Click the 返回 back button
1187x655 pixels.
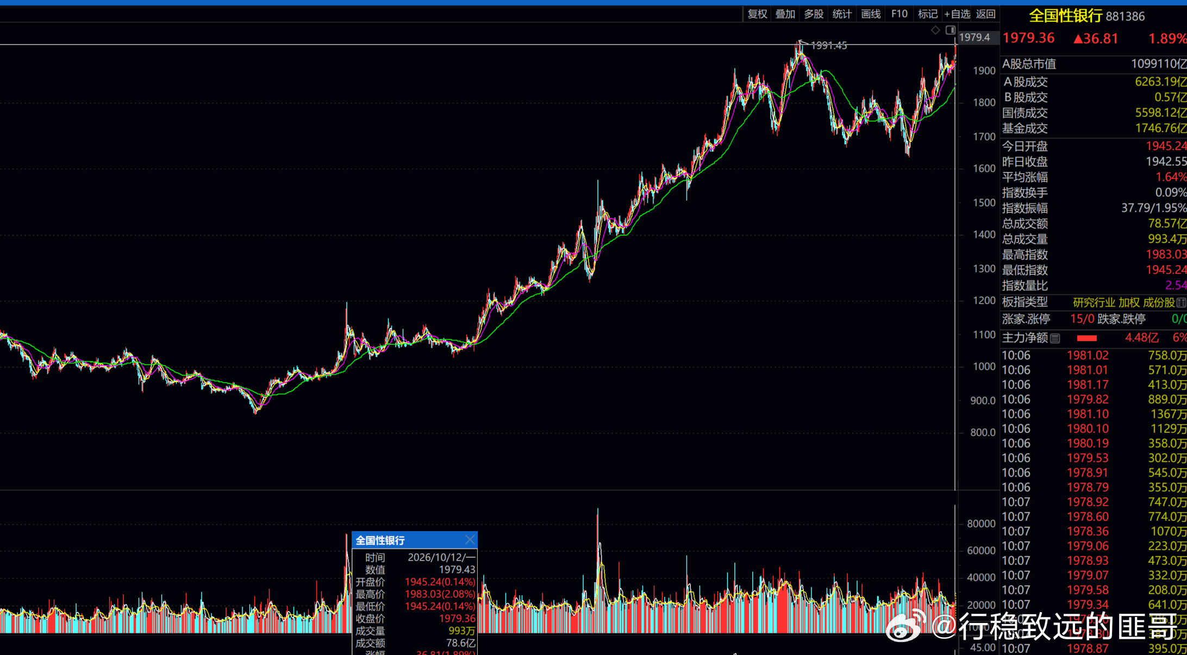986,14
